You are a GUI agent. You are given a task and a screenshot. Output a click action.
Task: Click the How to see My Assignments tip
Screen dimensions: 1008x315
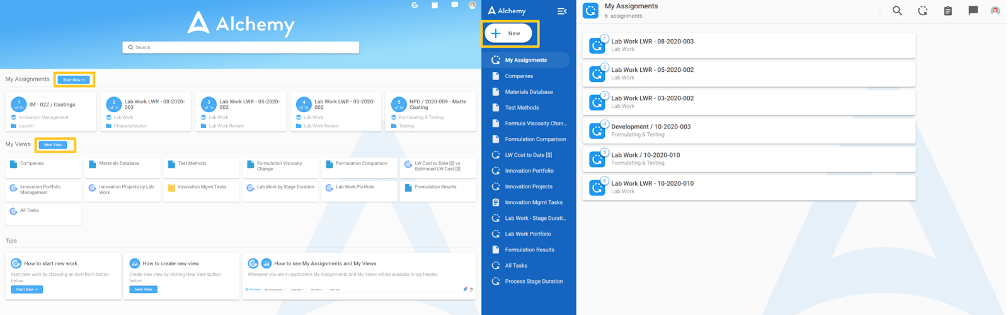(359, 276)
